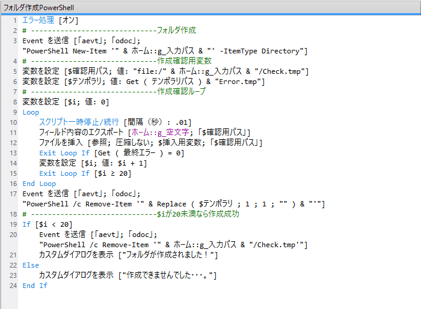Click the Remove-Item Replace $テンポラリ text

pos(174,204)
